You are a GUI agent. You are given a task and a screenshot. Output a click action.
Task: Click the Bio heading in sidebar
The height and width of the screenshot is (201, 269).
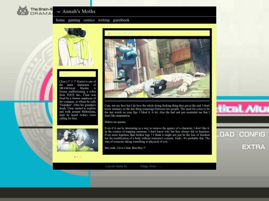(x=66, y=74)
